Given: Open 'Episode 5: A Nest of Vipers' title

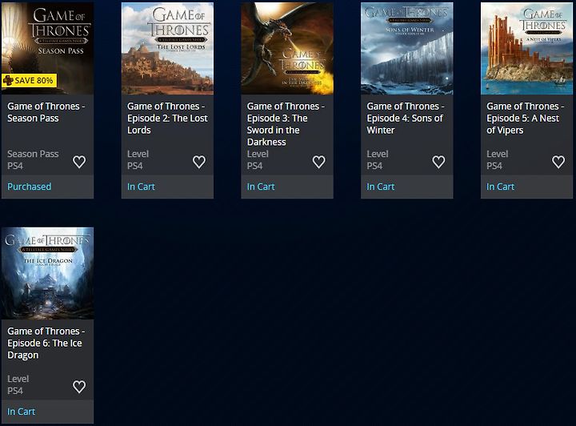Looking at the screenshot, I should 525,118.
